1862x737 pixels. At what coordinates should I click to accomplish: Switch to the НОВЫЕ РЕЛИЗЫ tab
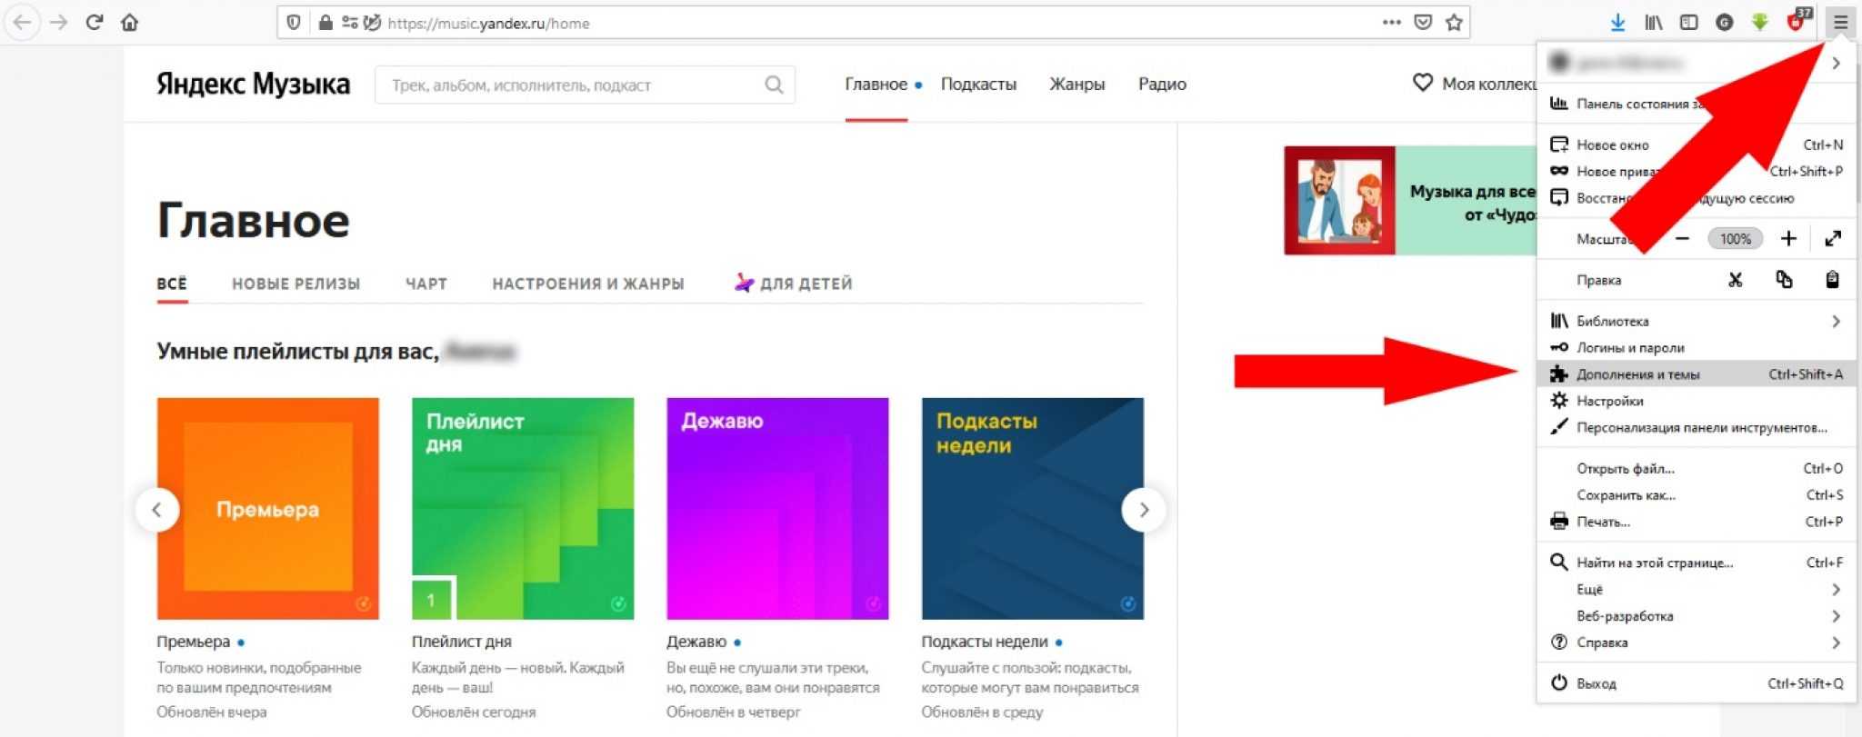tap(295, 284)
